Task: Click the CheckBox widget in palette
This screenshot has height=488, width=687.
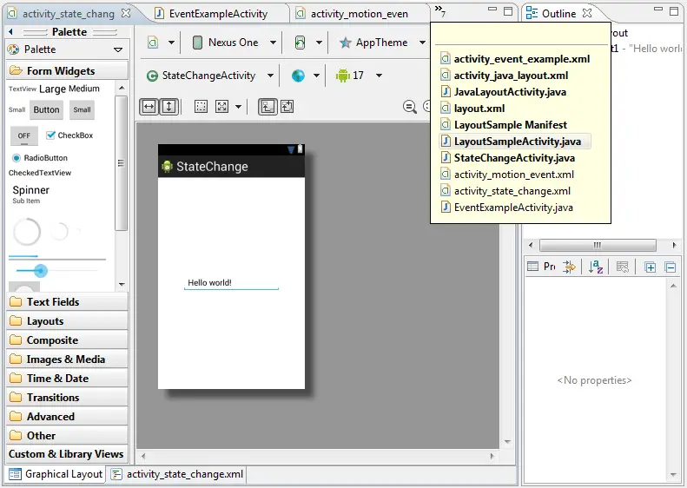Action: pyautogui.click(x=69, y=135)
